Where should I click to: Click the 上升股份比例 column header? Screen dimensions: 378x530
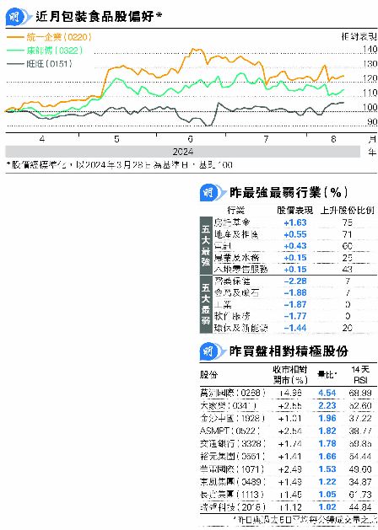point(348,211)
